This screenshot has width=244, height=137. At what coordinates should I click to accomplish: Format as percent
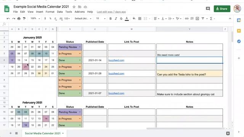pyautogui.click(x=50, y=19)
